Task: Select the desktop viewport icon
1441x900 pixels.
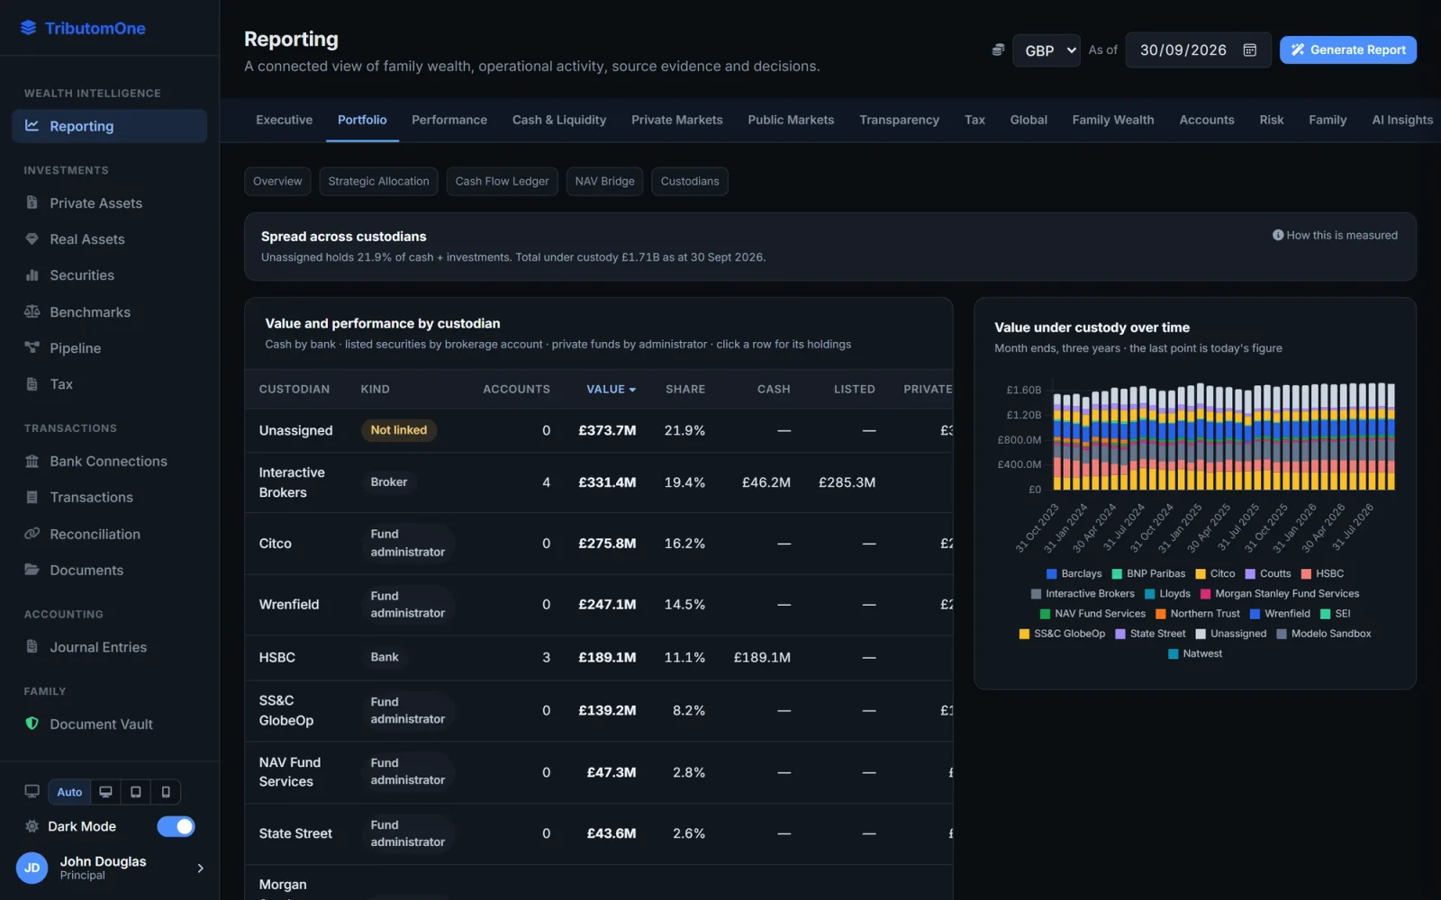Action: pos(105,792)
